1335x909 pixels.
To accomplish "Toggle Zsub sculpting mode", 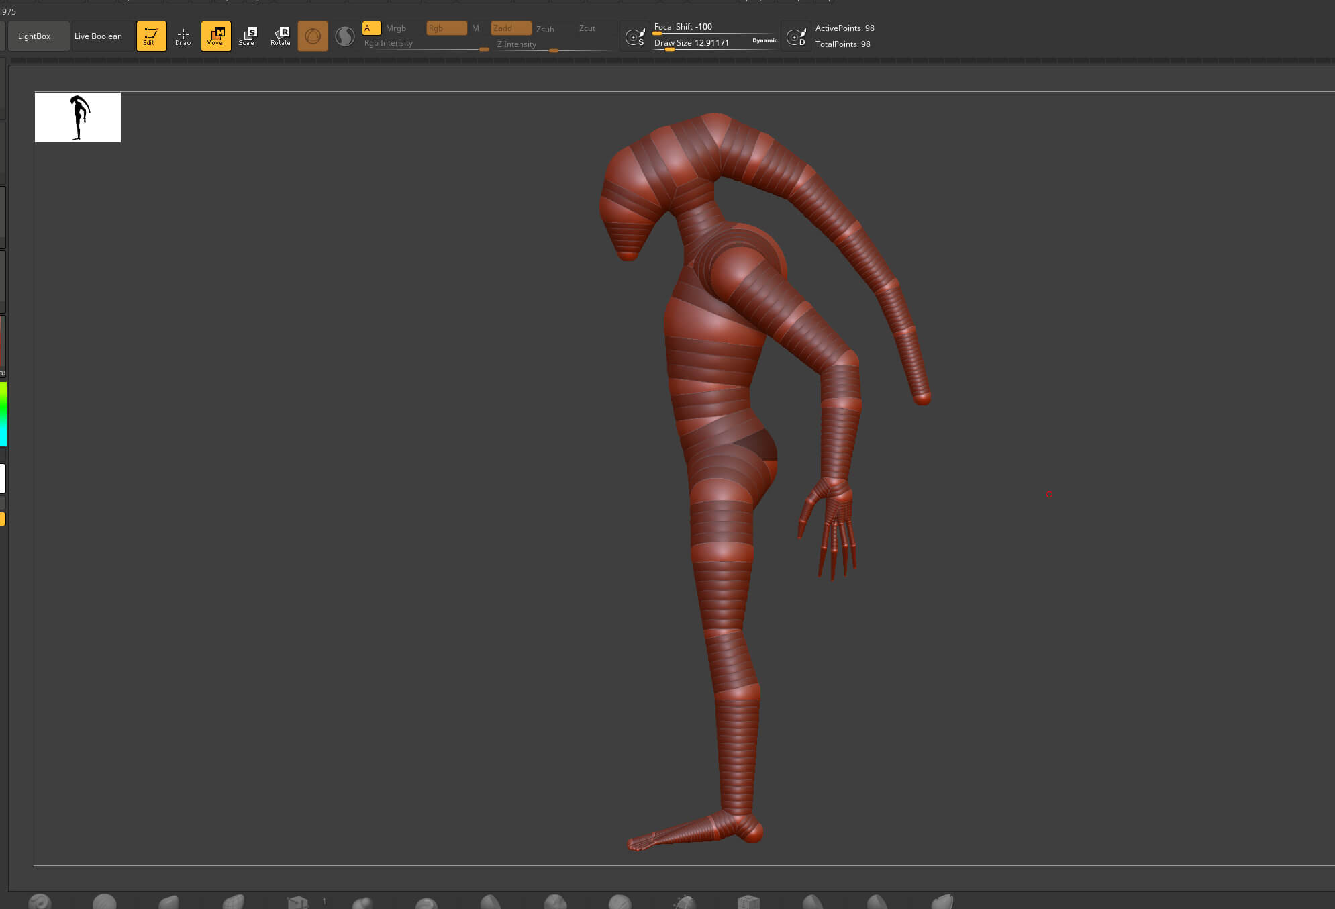I will tap(545, 29).
